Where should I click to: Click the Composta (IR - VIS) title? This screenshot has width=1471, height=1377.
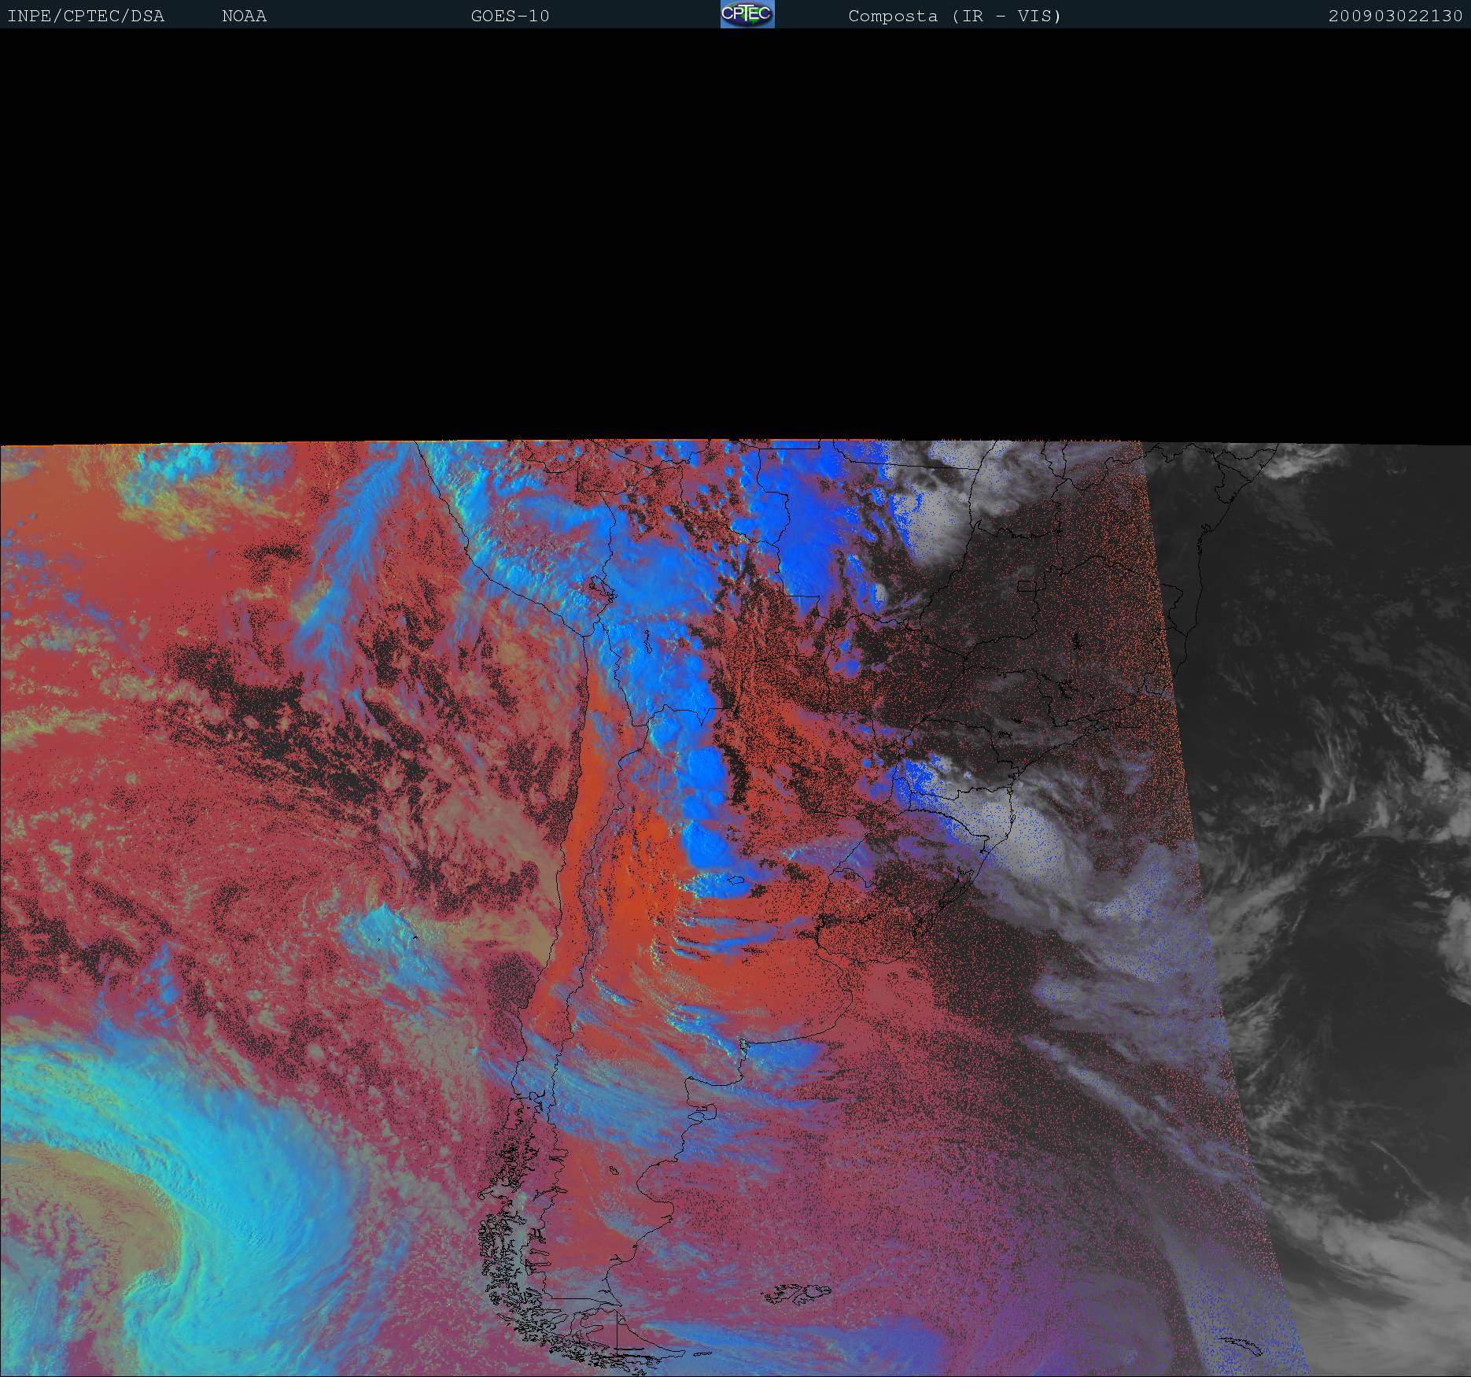point(954,17)
